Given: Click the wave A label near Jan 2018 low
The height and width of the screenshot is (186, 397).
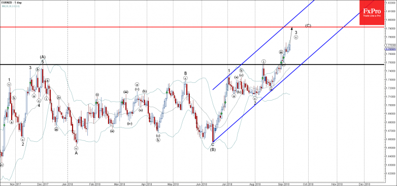Looking at the screenshot, I should coord(76,153).
